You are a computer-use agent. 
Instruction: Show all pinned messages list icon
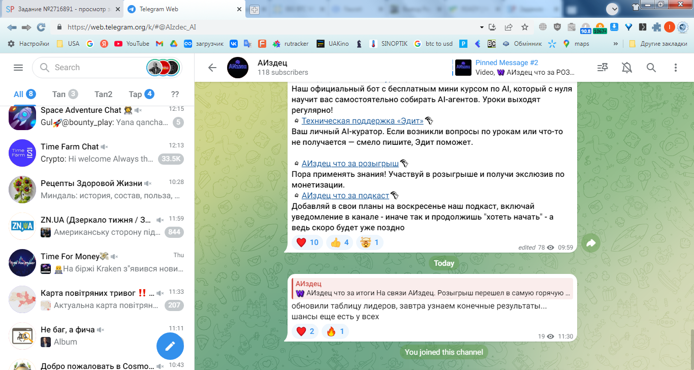(x=603, y=68)
